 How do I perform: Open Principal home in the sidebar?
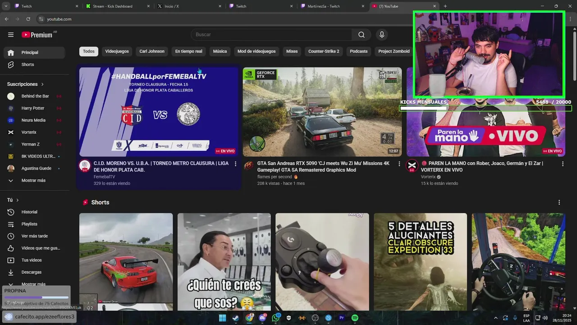point(34,52)
